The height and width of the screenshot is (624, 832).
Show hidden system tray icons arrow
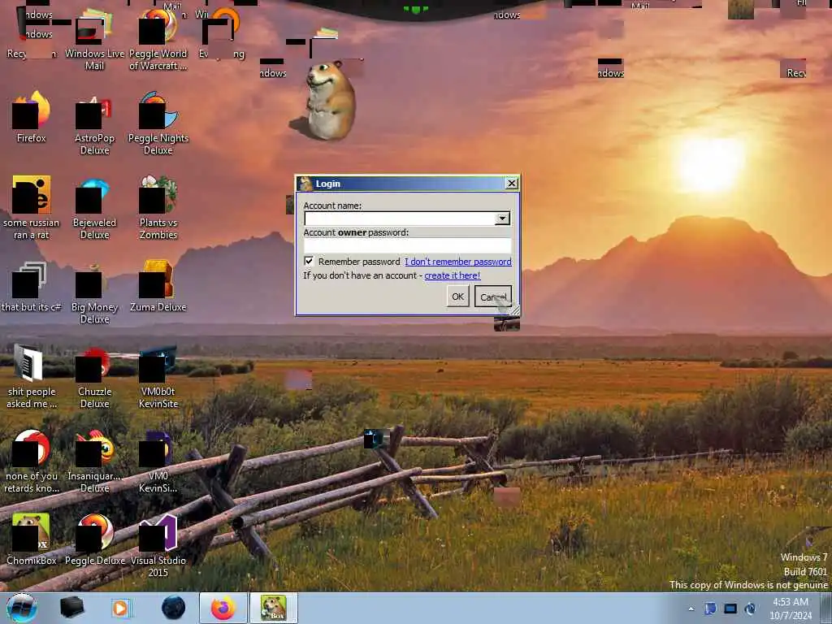[691, 609]
